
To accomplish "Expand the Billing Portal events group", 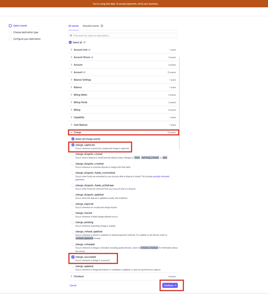I will 72,102.
